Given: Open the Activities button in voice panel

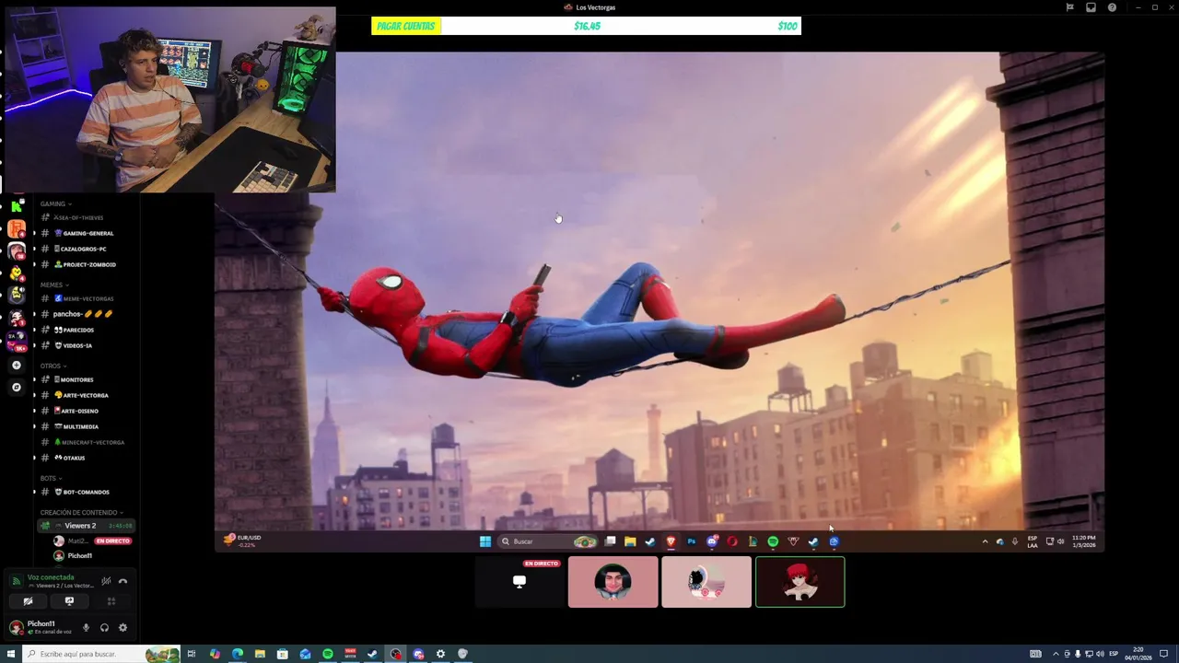Looking at the screenshot, I should pos(111,601).
